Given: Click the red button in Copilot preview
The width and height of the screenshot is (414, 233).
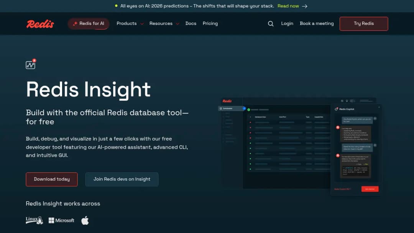Looking at the screenshot, I should 370,189.
